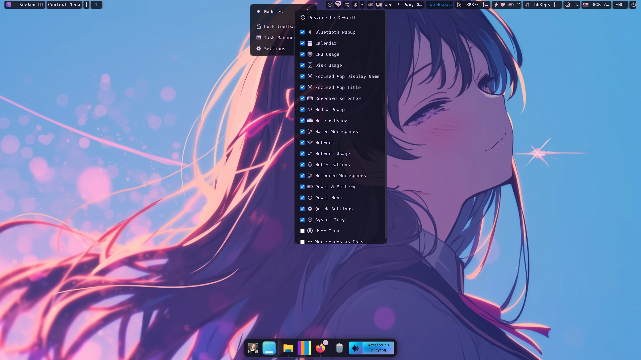The height and width of the screenshot is (360, 641).
Task: Click the Restore to Default reset icon
Action: (x=303, y=17)
